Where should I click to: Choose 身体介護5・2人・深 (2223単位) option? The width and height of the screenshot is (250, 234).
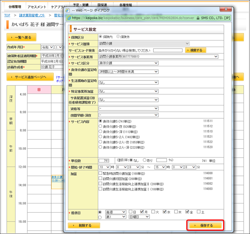(x=100, y=147)
